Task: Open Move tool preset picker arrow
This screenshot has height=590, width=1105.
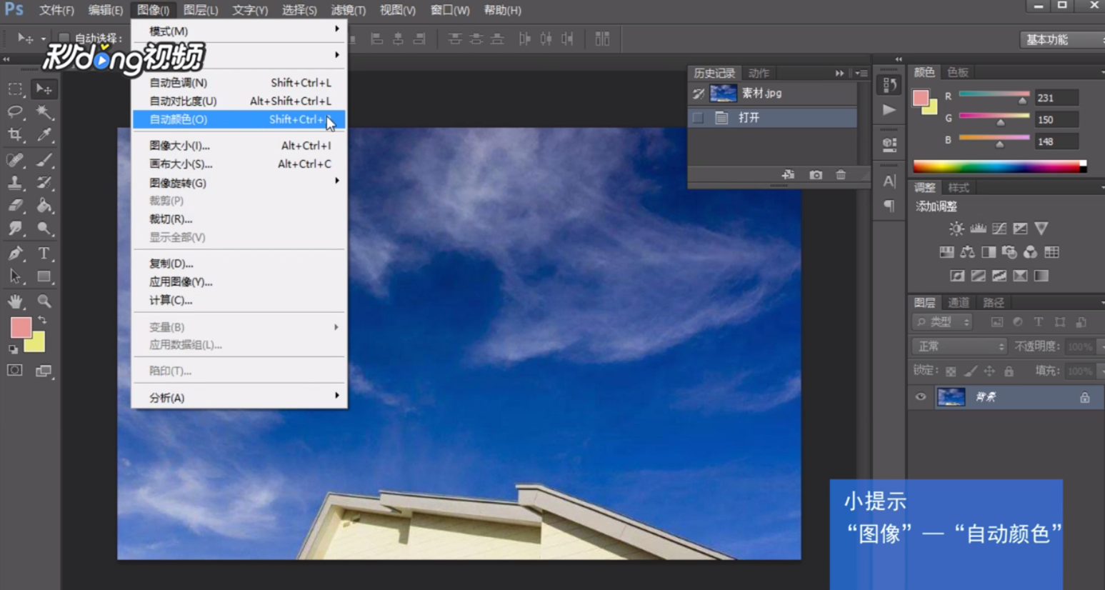Action: tap(43, 39)
